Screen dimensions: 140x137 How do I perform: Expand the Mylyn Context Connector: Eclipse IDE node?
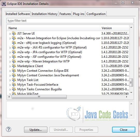click(10, 71)
